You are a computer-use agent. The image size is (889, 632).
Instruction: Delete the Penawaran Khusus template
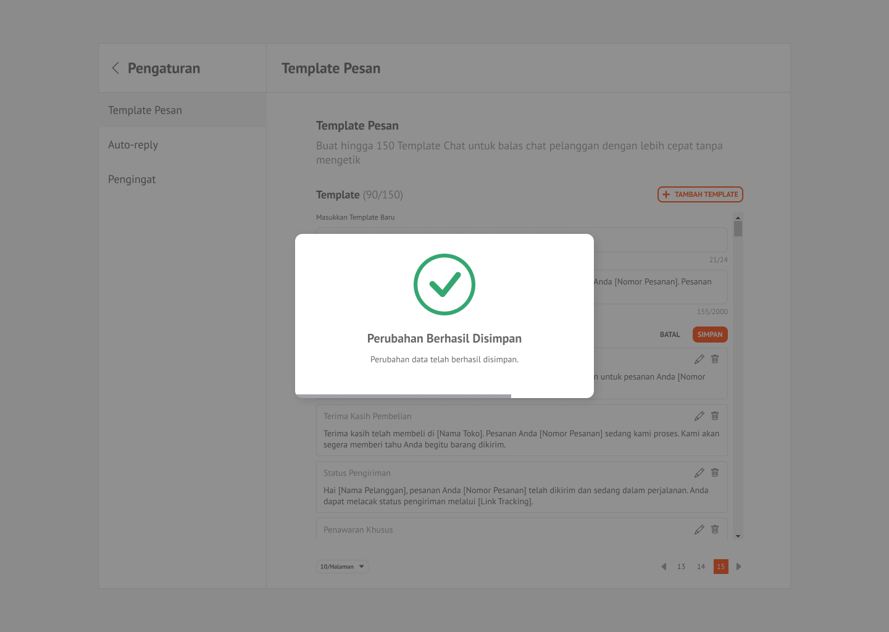(x=715, y=530)
